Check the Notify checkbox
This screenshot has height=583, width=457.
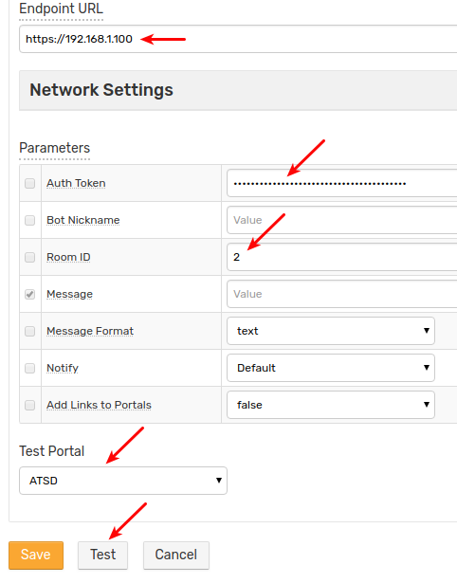[x=29, y=368]
